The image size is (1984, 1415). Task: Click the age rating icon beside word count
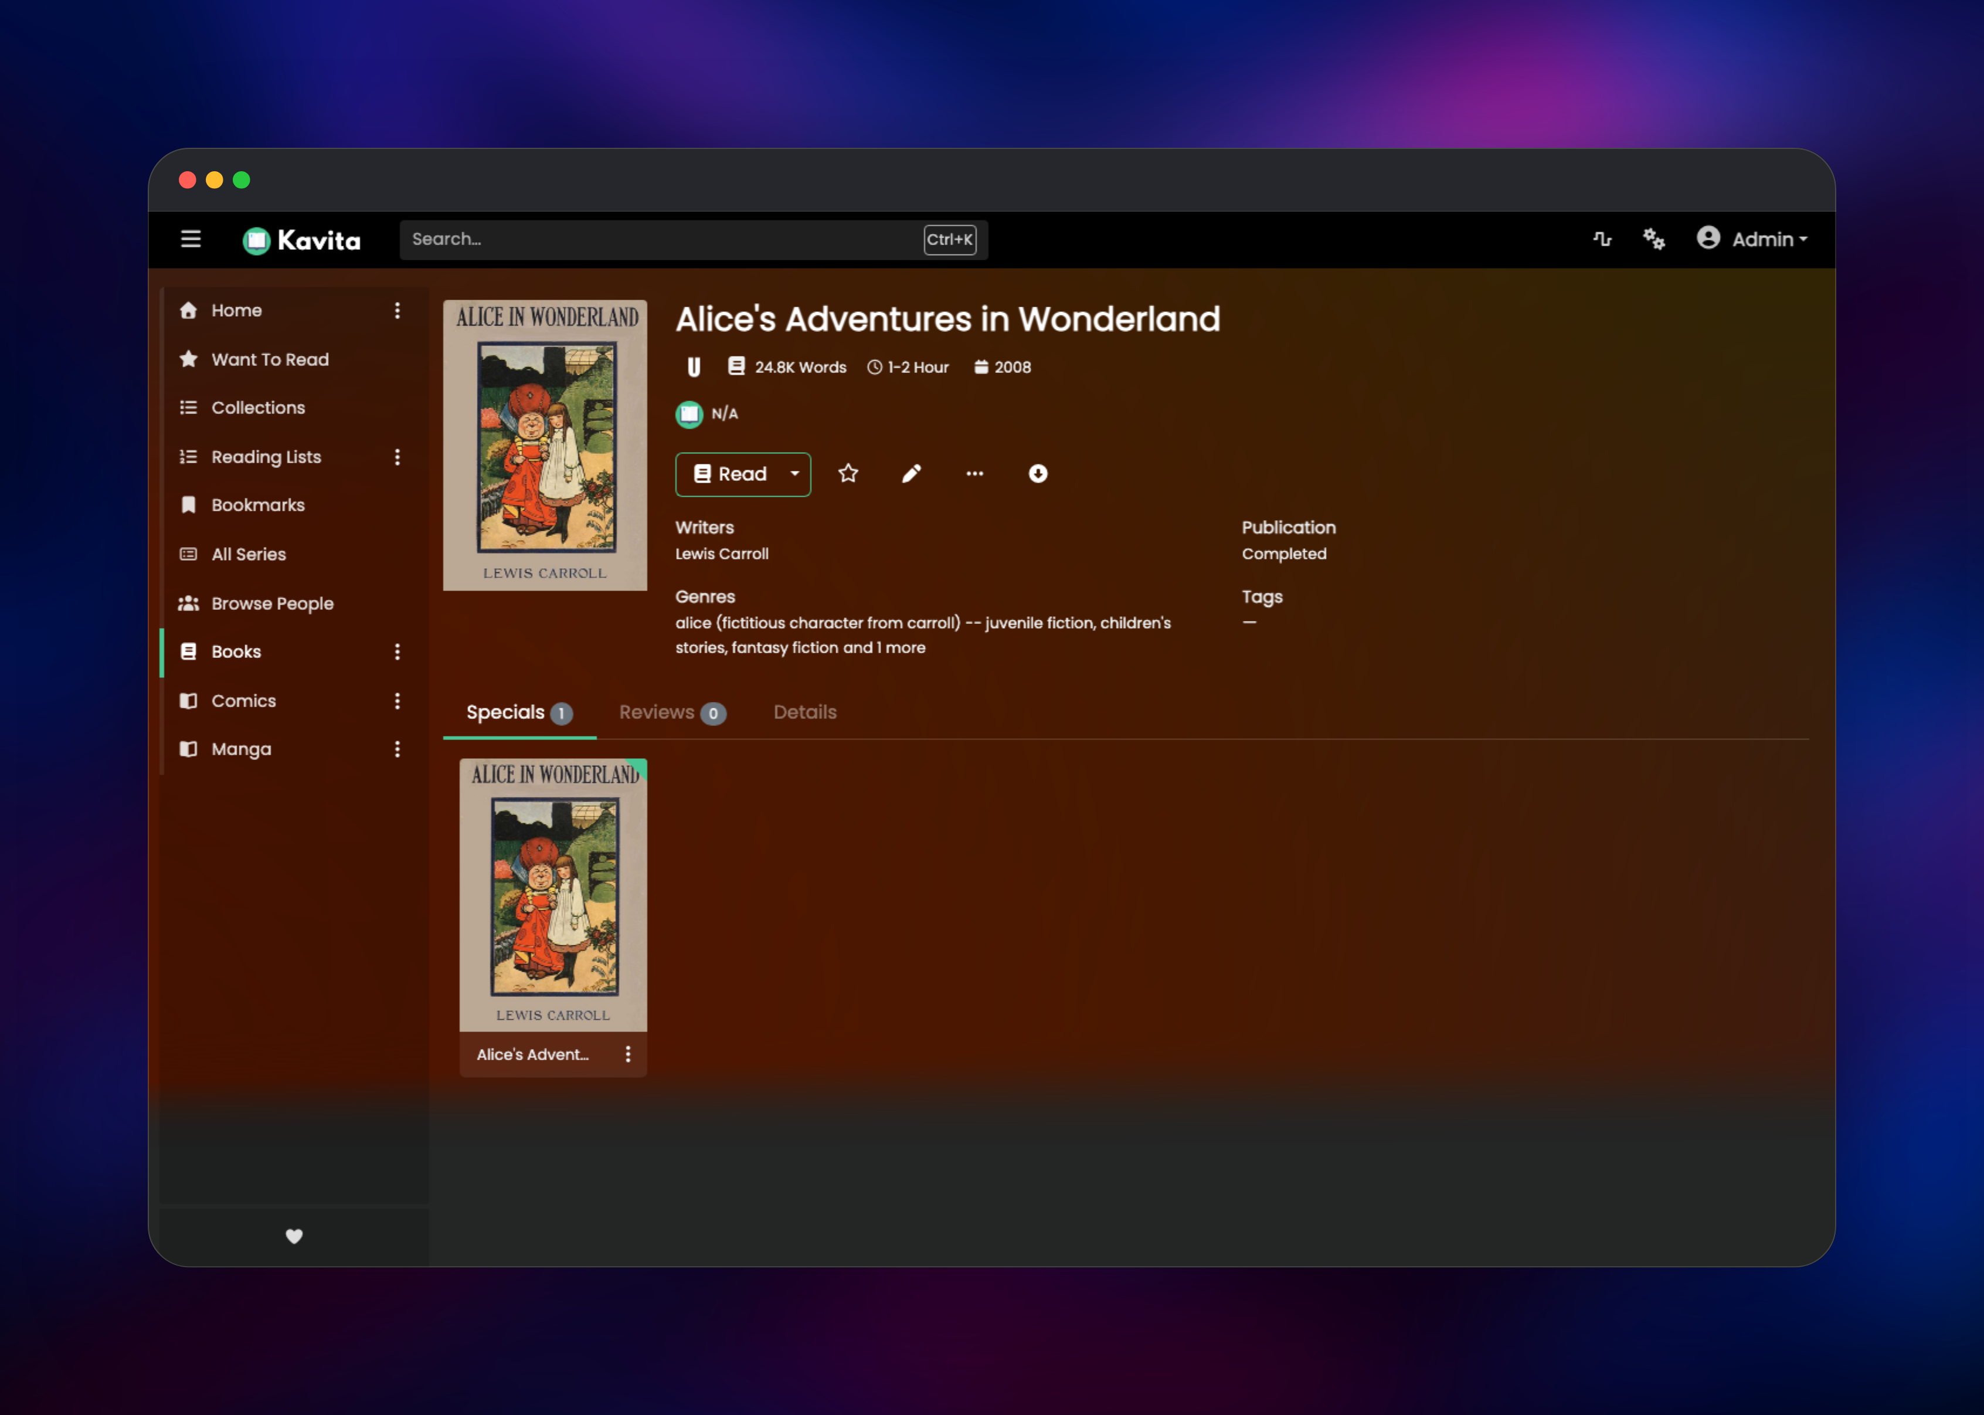point(694,367)
